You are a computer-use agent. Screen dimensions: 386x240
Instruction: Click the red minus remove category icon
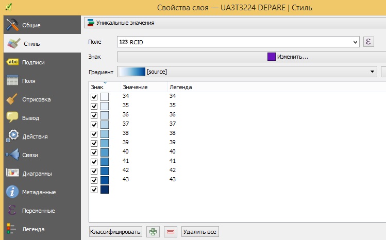(x=171, y=232)
